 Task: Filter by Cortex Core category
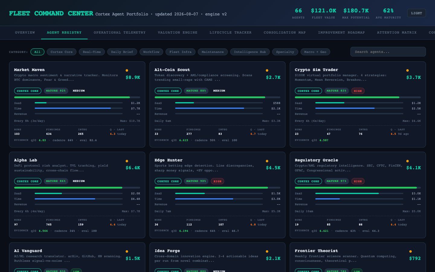pyautogui.click(x=62, y=52)
